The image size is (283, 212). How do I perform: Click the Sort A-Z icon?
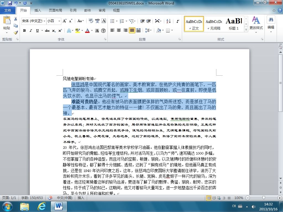168,21
